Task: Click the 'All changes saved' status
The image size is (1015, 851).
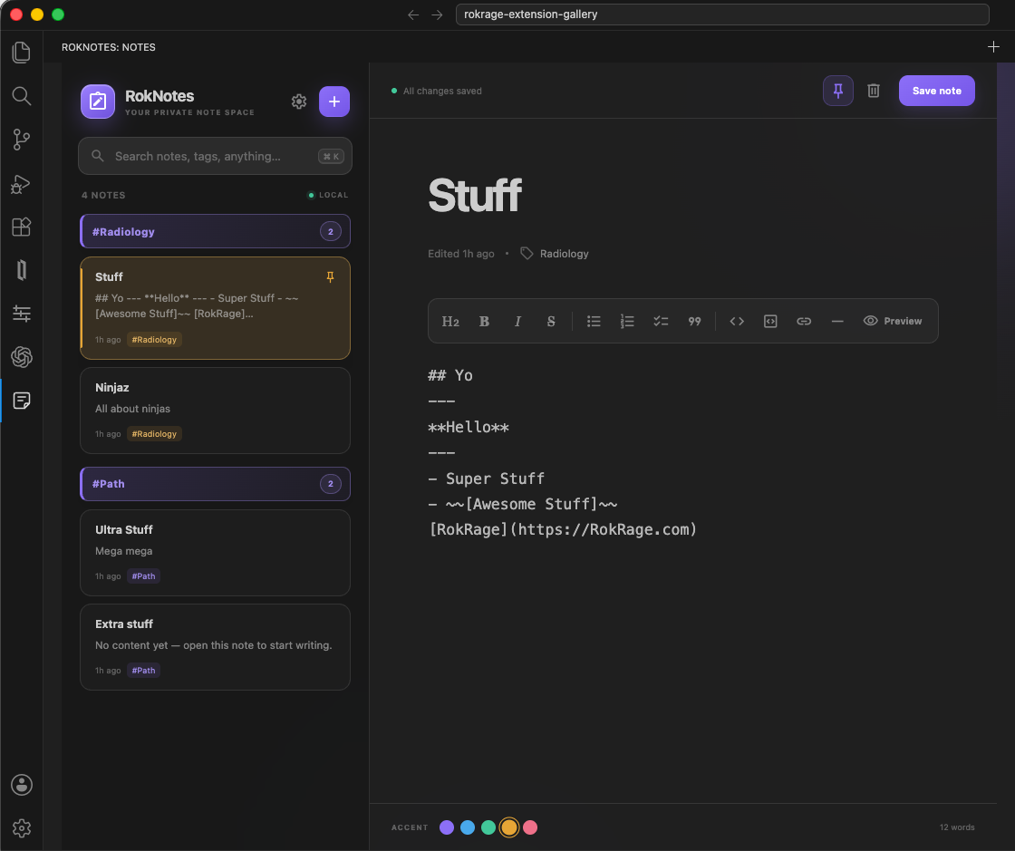Action: 437,91
